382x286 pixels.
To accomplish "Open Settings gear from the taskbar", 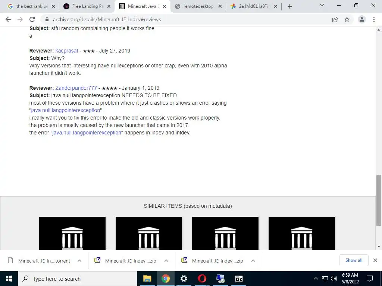I will pos(184,279).
